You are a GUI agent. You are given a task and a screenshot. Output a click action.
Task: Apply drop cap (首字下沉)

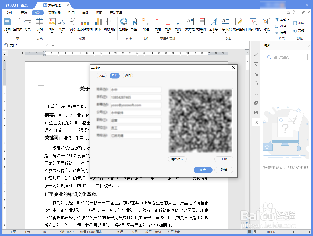225,25
